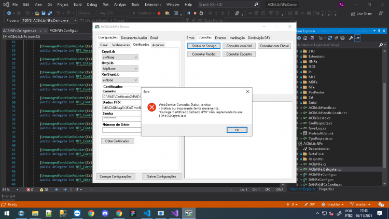The width and height of the screenshot is (389, 219).
Task: Click the Restart debugging icon
Action: [x=201, y=13]
